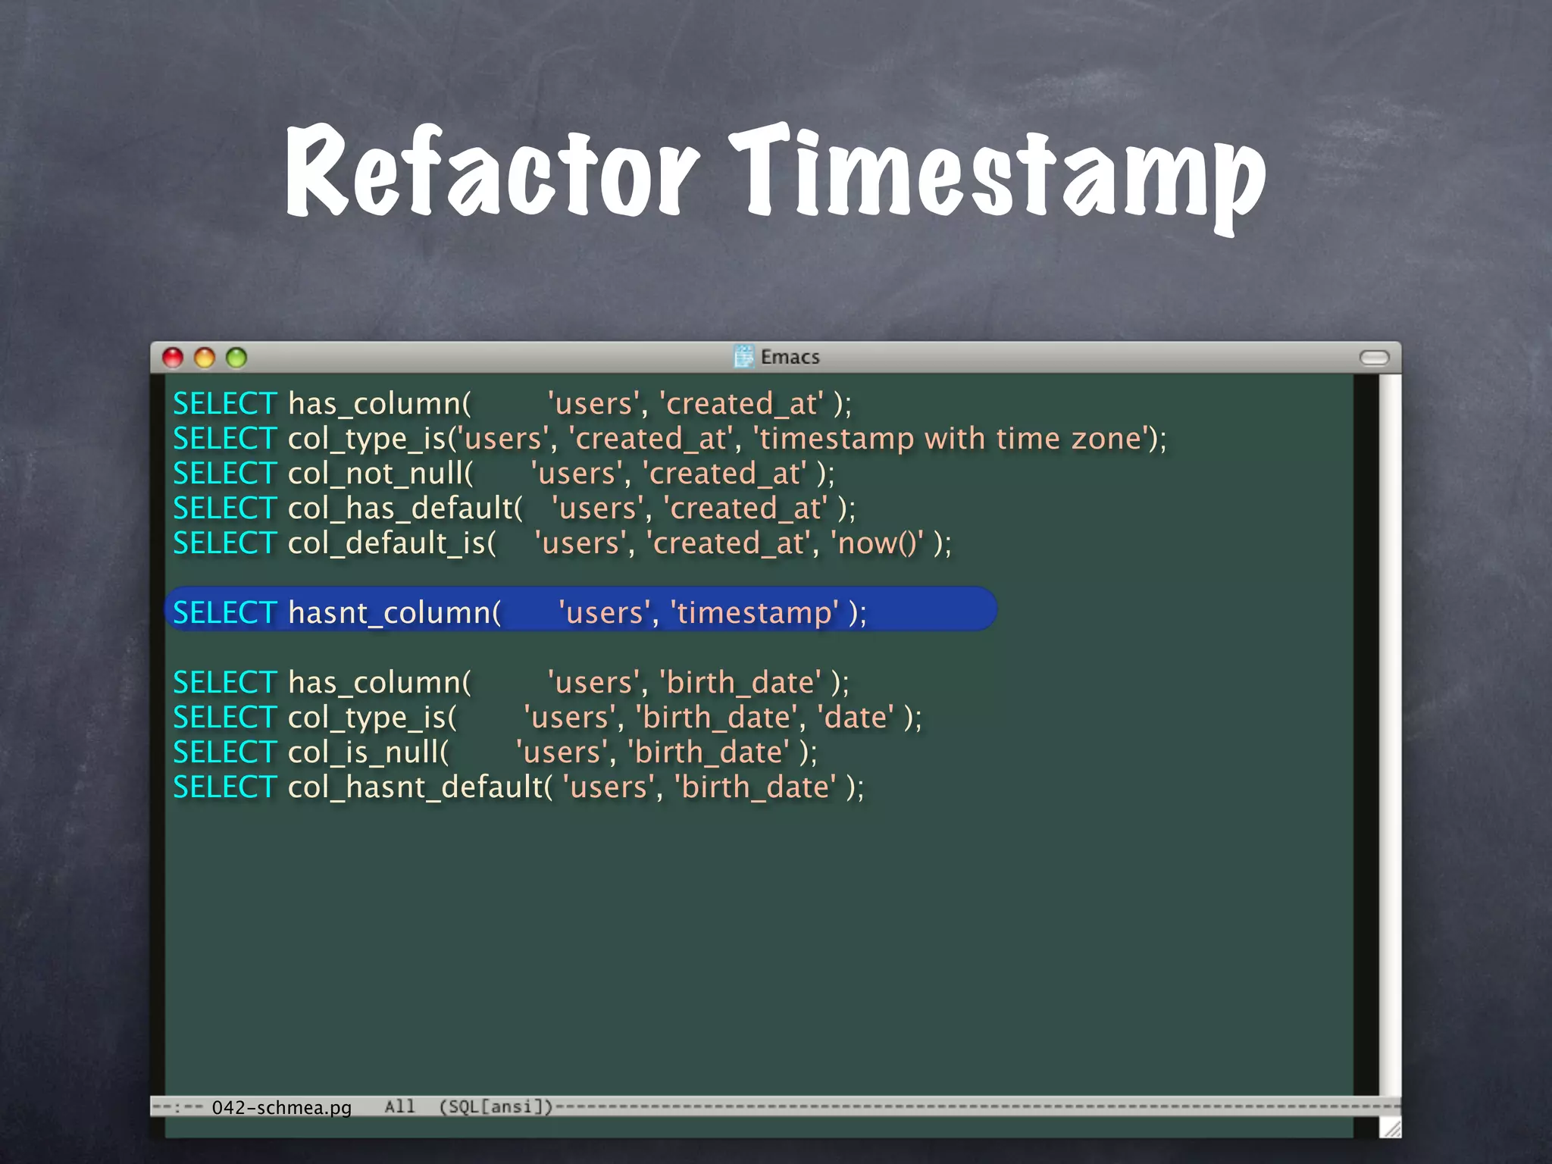Click on col_hasnt_default( function name

[421, 787]
